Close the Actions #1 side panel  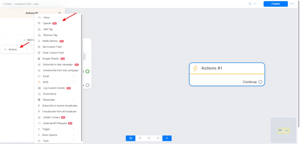coord(59,13)
